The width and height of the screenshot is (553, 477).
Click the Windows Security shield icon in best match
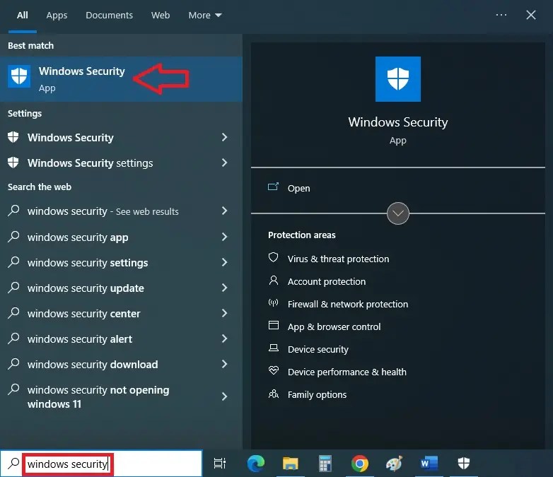coord(19,76)
